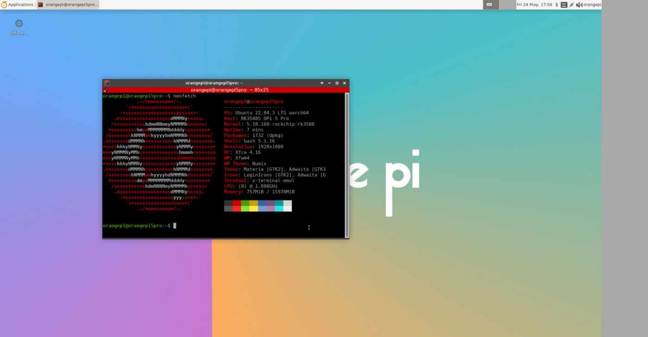Maximize the terminal window
The width and height of the screenshot is (648, 337).
337,83
